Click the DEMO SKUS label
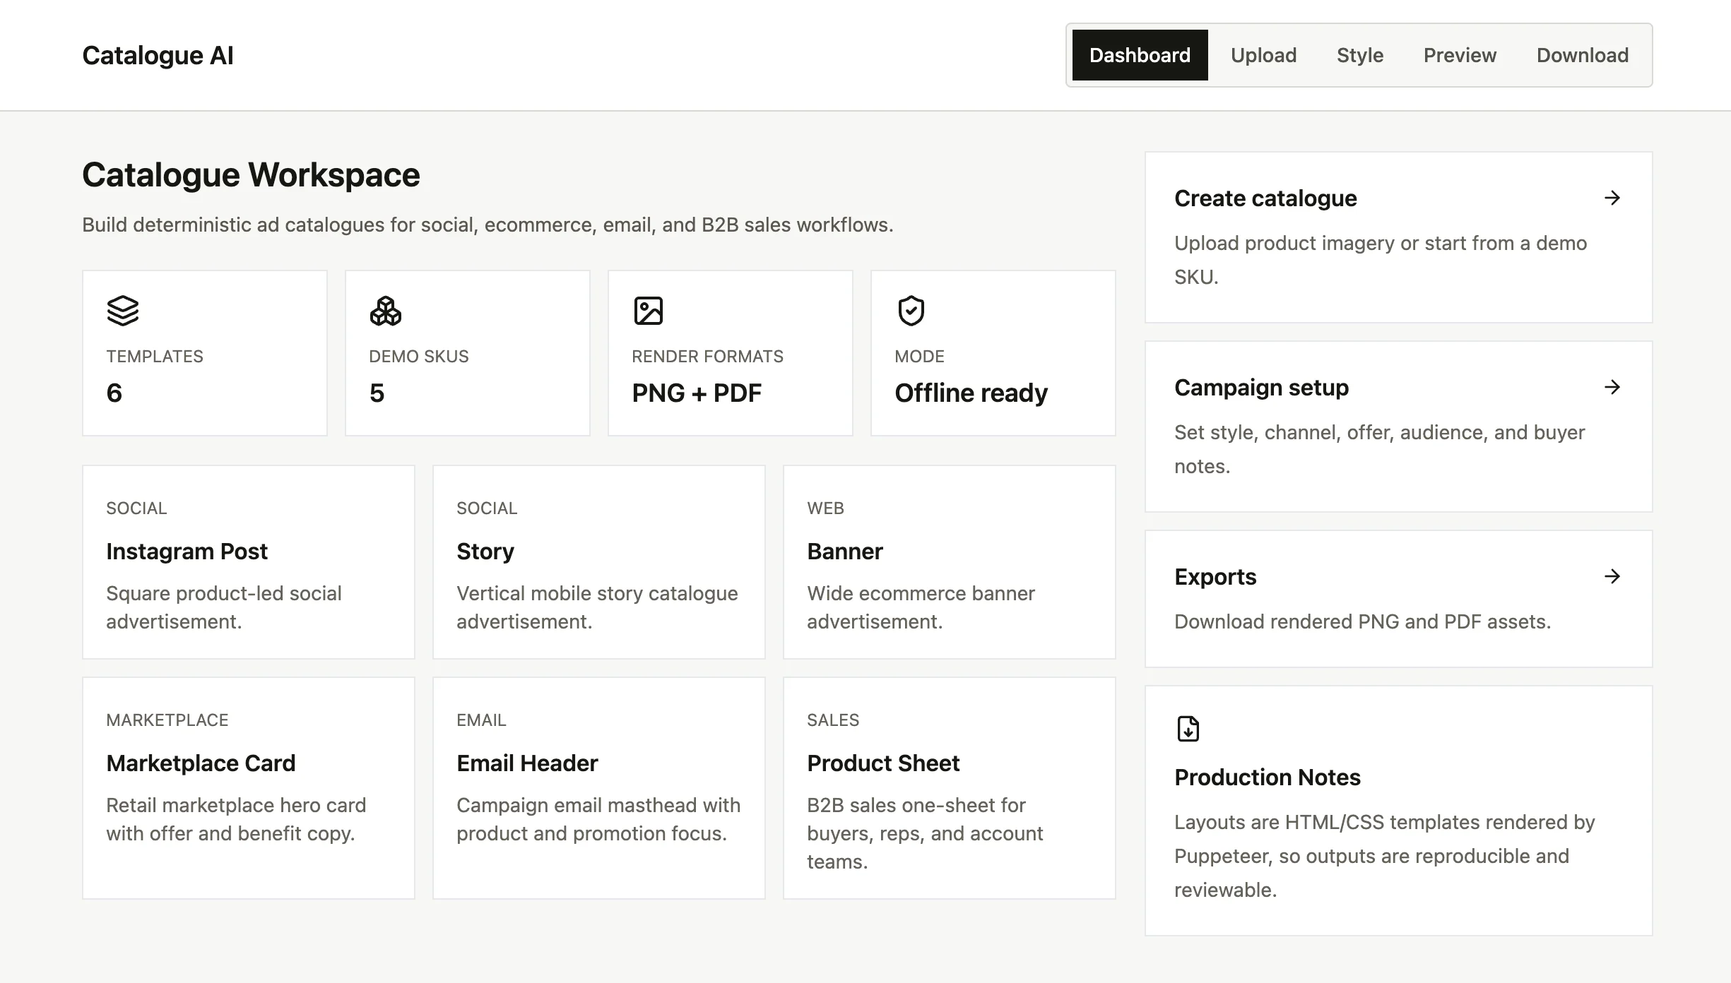Viewport: 1731px width, 983px height. point(419,357)
